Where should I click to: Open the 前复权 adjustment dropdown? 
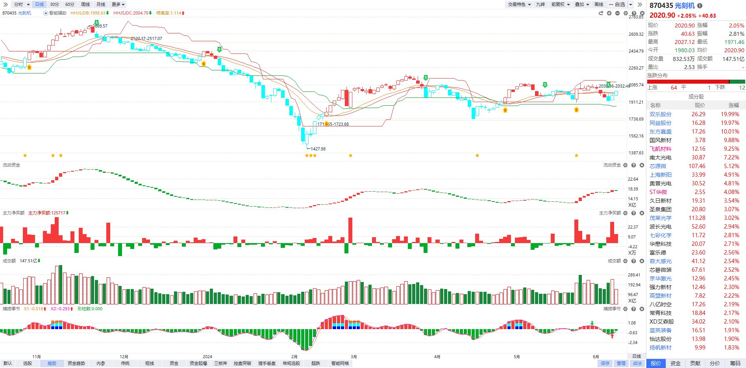[x=560, y=4]
